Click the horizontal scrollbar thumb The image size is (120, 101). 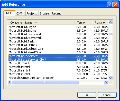coord(45,82)
